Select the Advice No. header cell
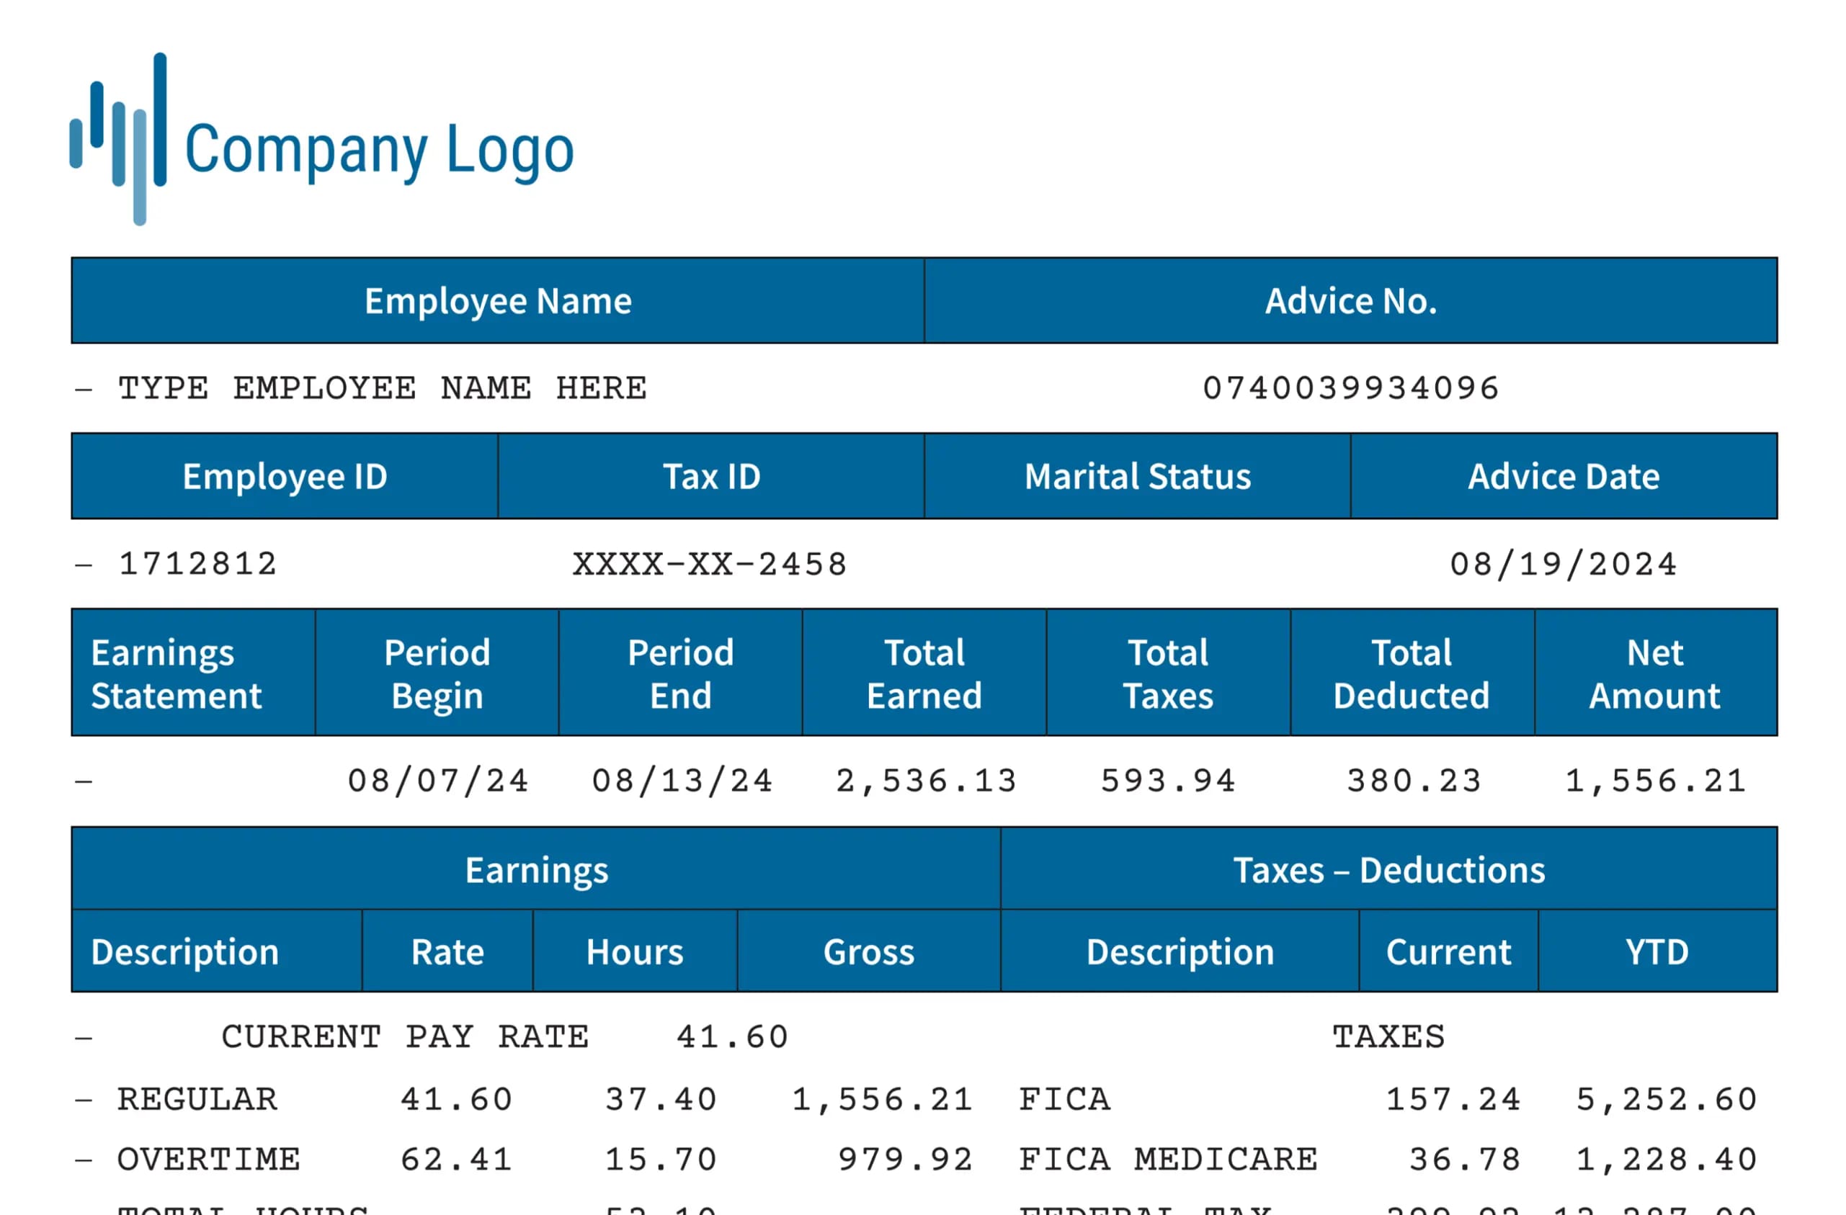This screenshot has height=1215, width=1846. point(1350,301)
